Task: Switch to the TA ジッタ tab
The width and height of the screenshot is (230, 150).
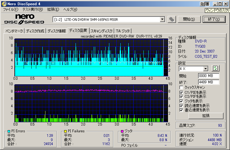Action: [123, 31]
